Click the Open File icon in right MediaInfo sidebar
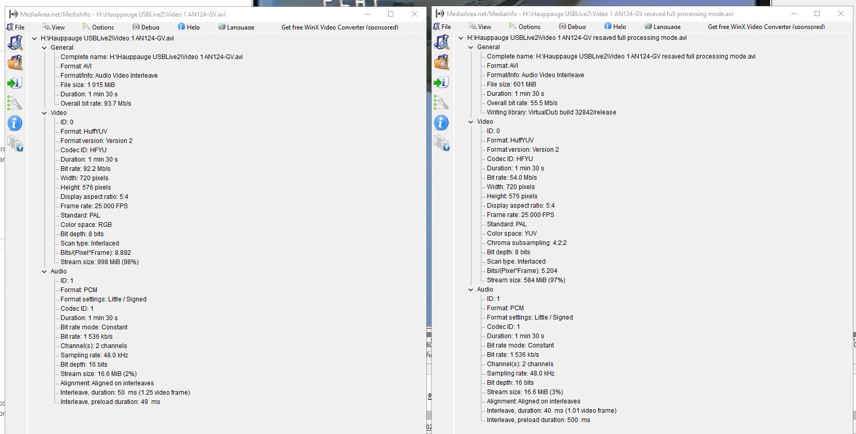 pyautogui.click(x=441, y=42)
